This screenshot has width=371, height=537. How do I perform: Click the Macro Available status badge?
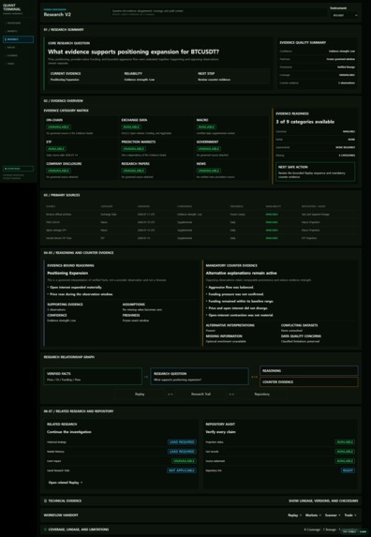(206, 127)
